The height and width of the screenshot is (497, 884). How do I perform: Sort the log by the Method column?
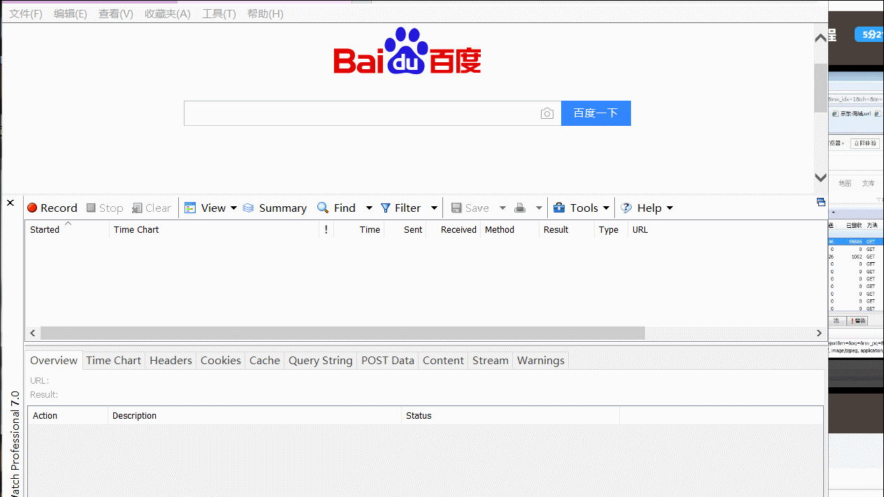[x=510, y=229]
